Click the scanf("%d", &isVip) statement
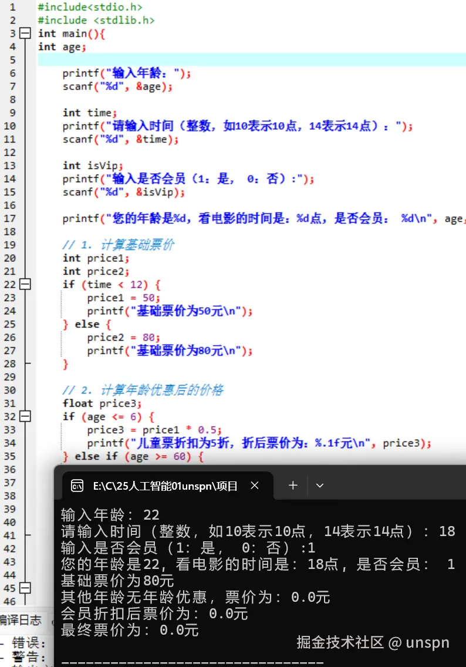The image size is (466, 667). (124, 192)
